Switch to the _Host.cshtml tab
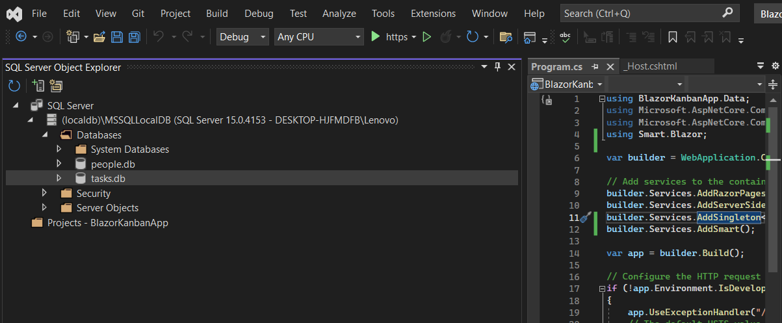The image size is (782, 323). coord(651,66)
